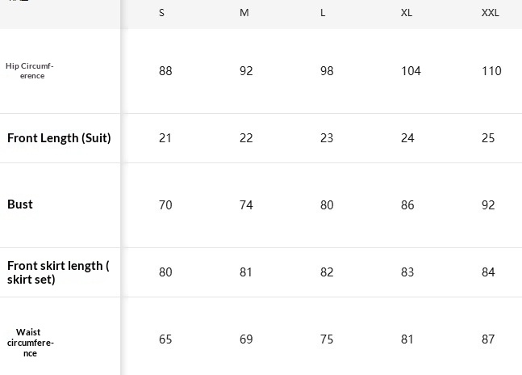
Task: Click skirt length value 83 for XL
Action: 407,272
